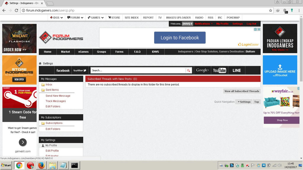The image size is (303, 170).
Task: Go to the Market navigation tab
Action: [x=65, y=52]
